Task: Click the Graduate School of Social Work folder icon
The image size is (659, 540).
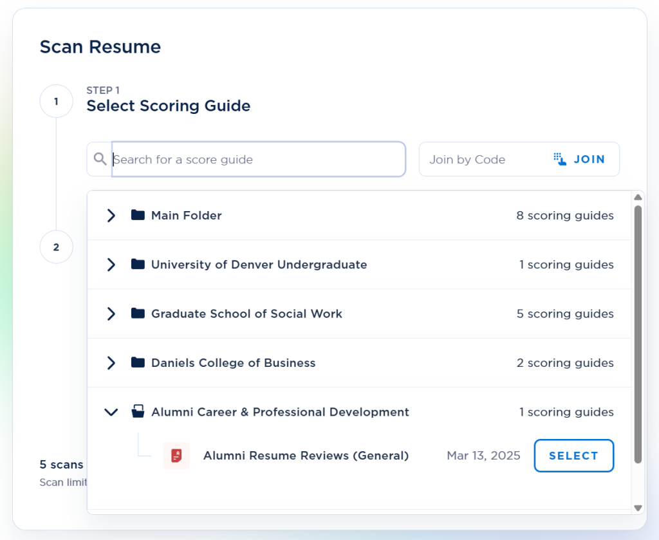Action: point(138,313)
